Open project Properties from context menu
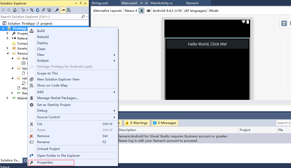 pos(73,162)
